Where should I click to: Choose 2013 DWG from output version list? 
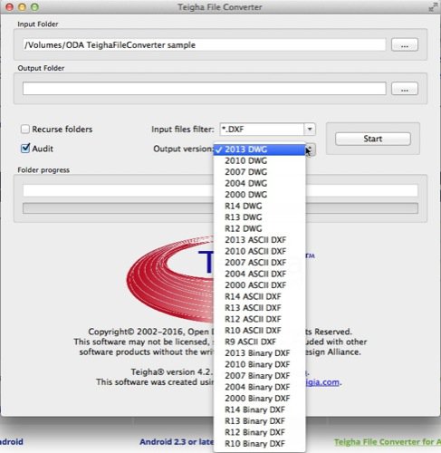pyautogui.click(x=260, y=149)
